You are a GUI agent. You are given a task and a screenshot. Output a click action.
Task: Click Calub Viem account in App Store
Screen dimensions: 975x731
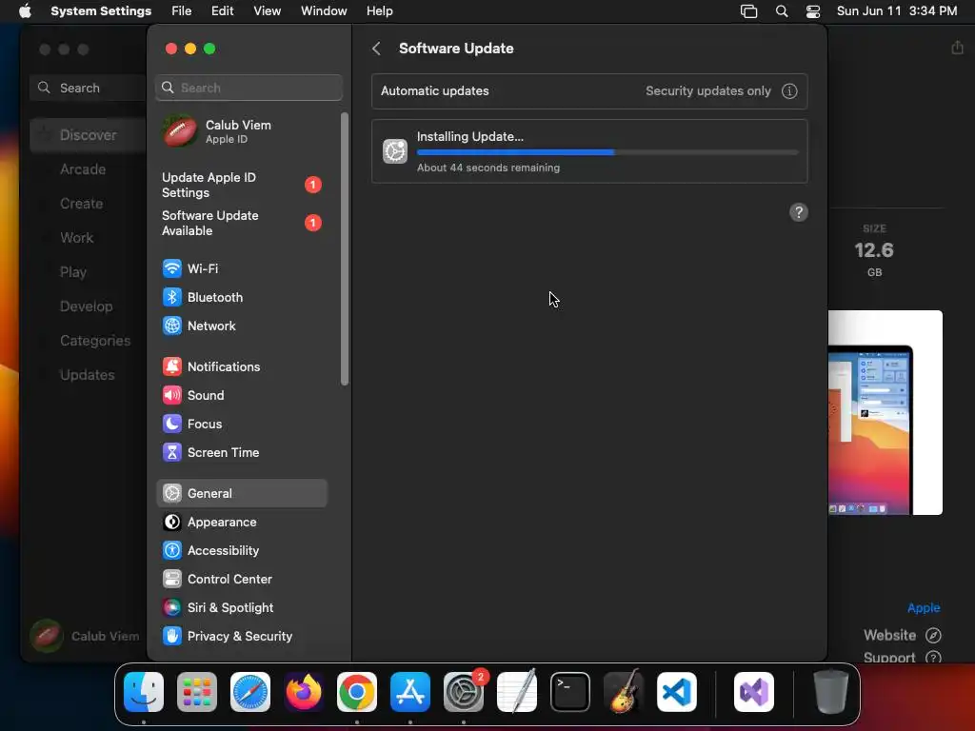pyautogui.click(x=85, y=636)
